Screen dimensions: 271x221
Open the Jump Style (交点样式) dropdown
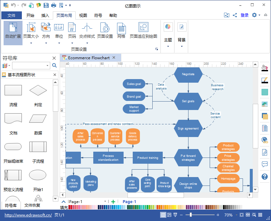(87, 33)
